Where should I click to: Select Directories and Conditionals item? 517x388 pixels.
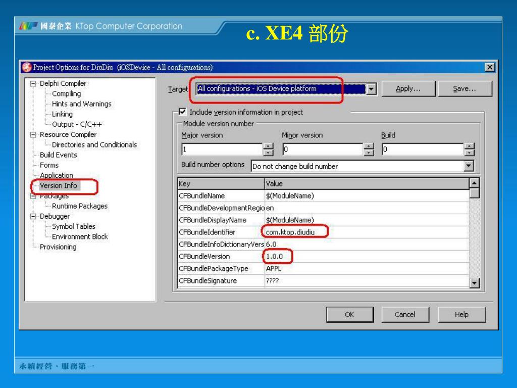[x=94, y=145]
